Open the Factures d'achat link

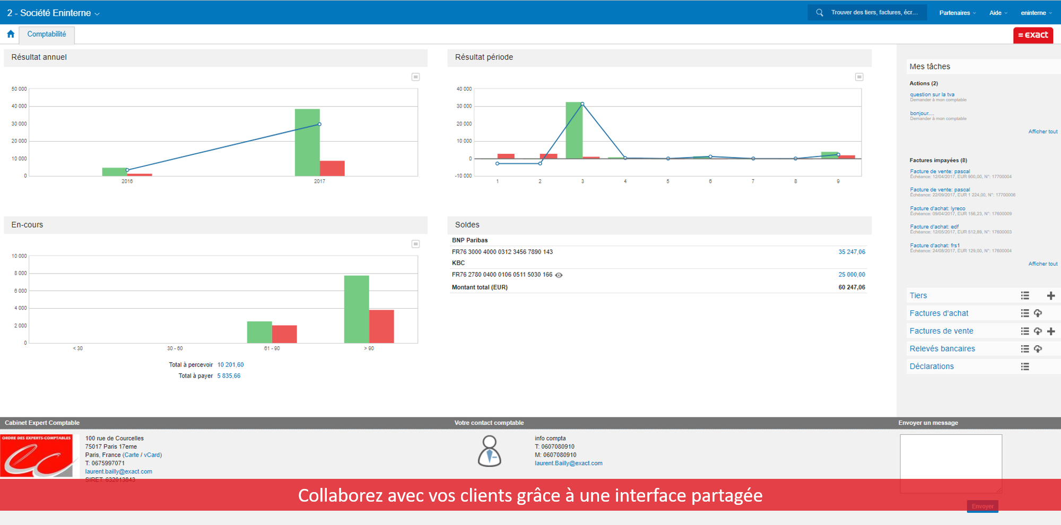coord(939,313)
